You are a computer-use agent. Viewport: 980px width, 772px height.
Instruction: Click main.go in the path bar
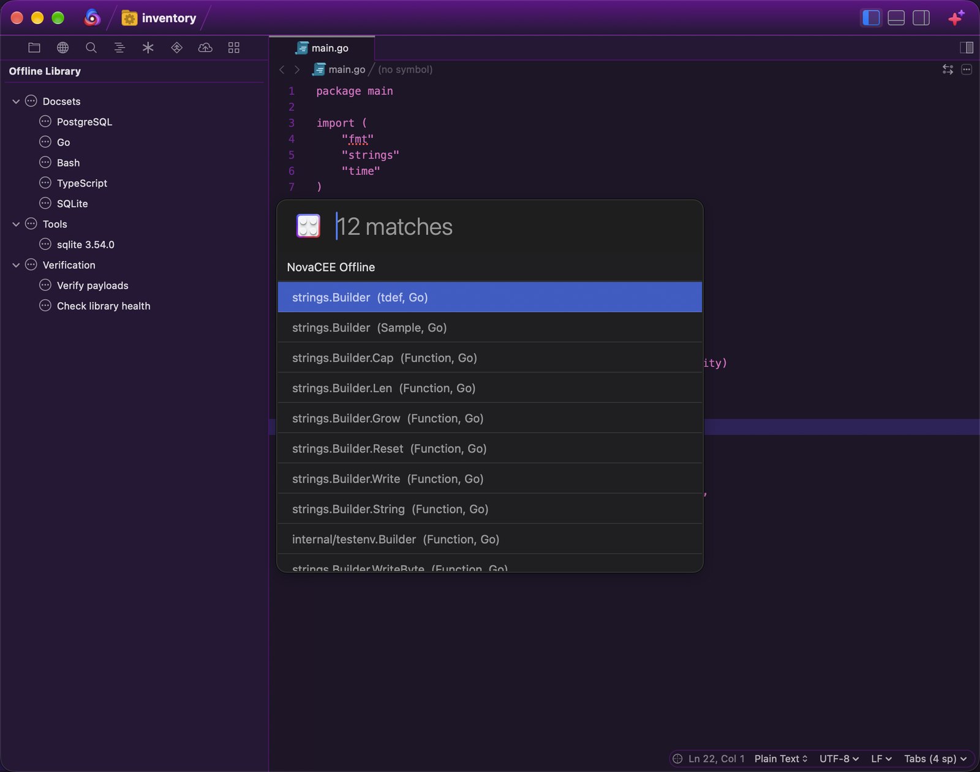(347, 70)
